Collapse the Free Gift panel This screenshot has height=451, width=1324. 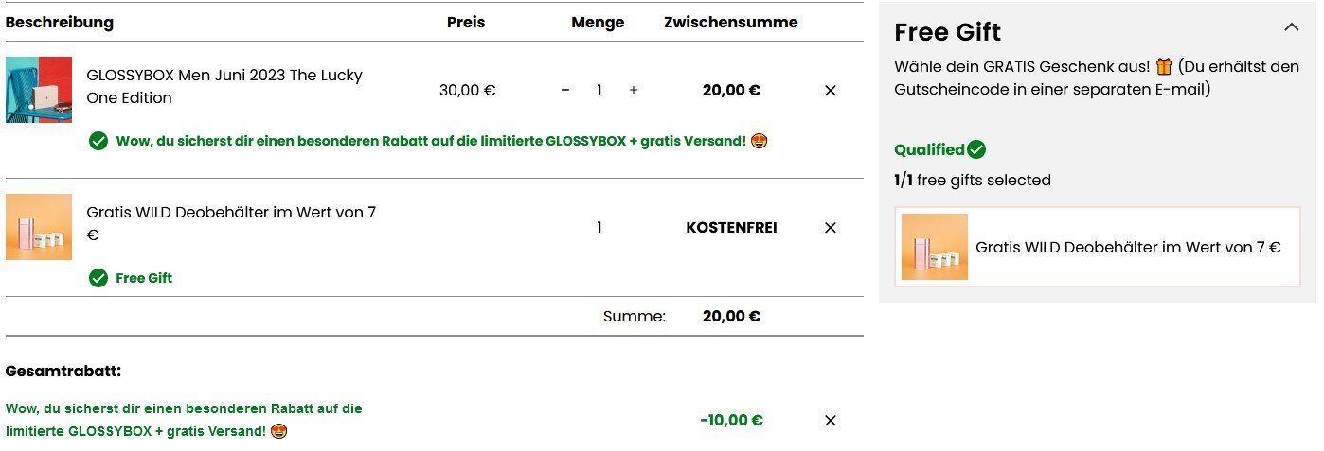coord(1292,27)
